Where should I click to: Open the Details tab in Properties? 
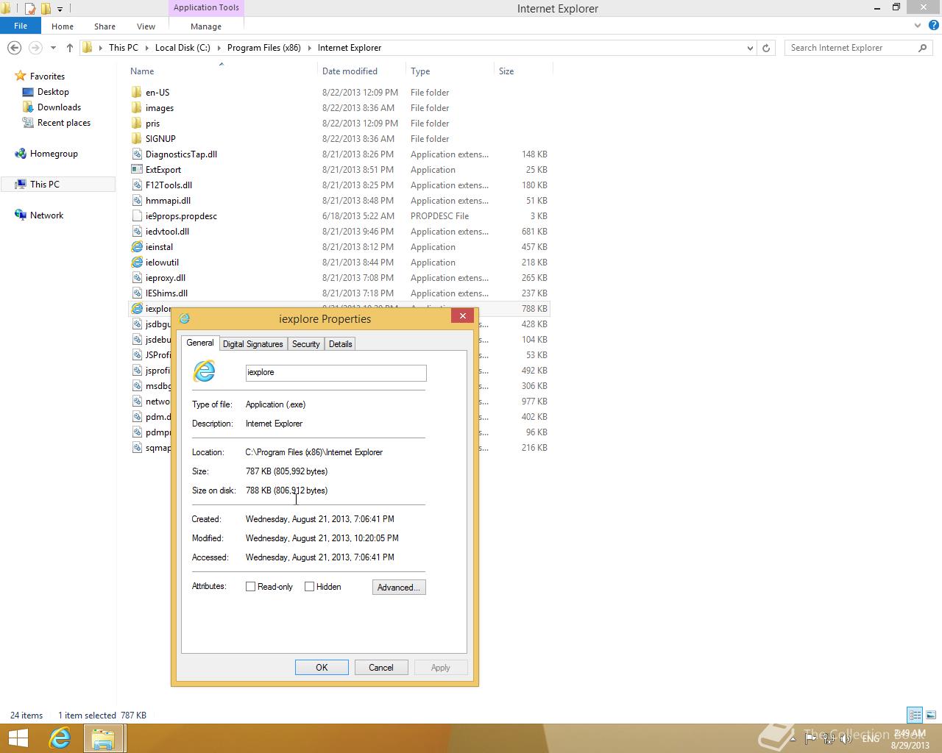(340, 344)
